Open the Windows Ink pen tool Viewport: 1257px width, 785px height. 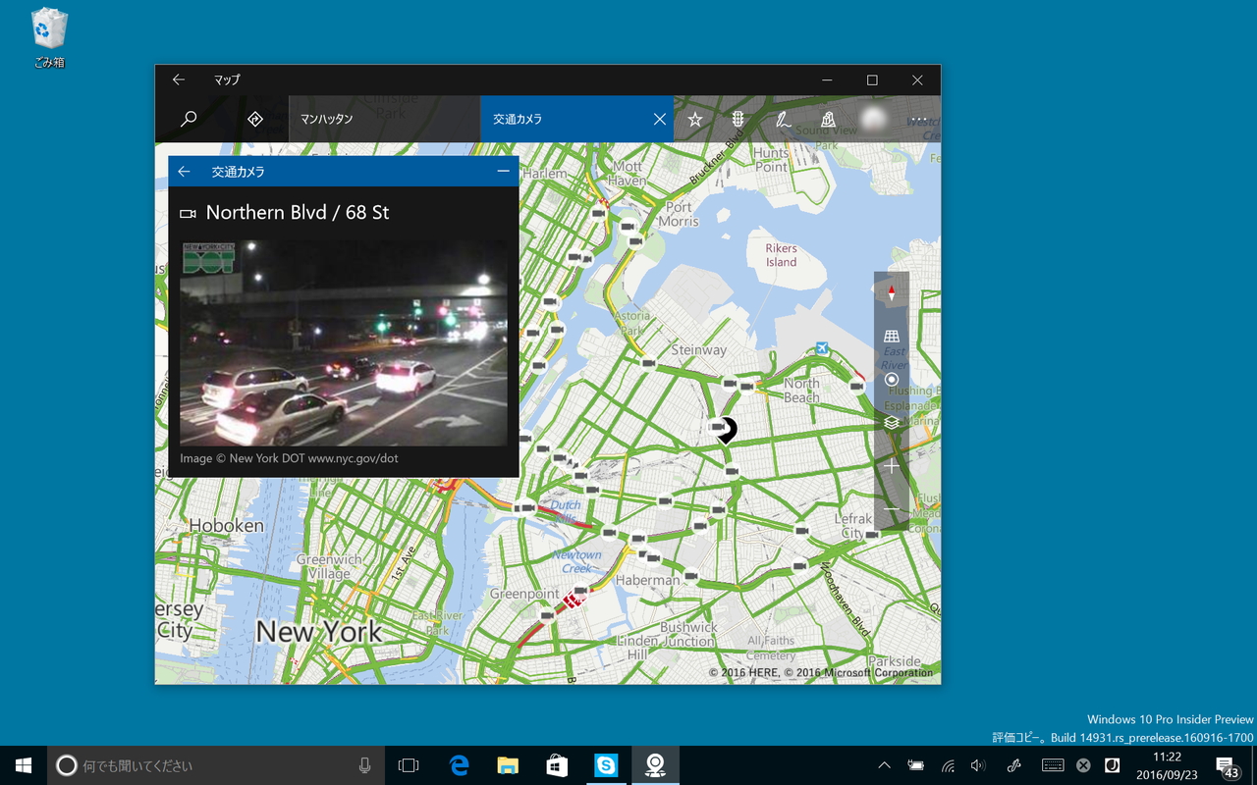[783, 119]
